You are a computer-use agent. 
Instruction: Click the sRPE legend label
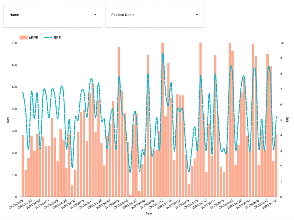click(33, 37)
